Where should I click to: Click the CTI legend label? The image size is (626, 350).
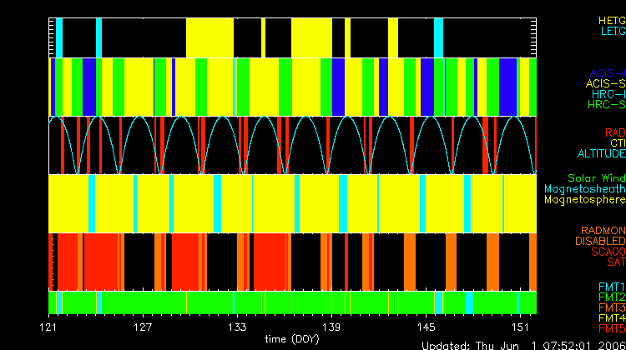tap(617, 143)
